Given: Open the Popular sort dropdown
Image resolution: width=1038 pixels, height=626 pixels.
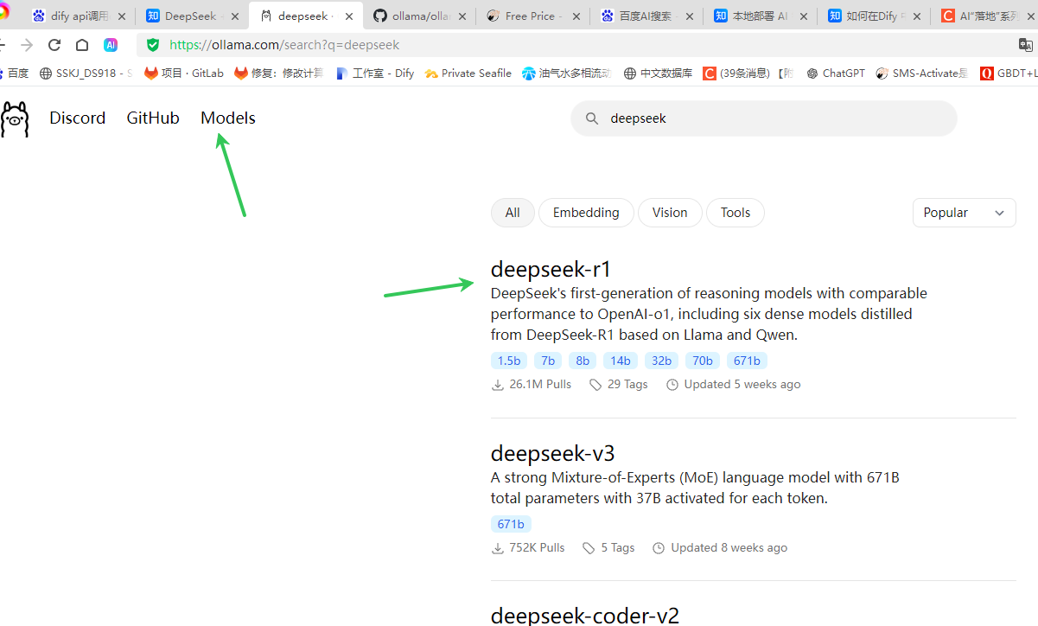Looking at the screenshot, I should (x=965, y=213).
